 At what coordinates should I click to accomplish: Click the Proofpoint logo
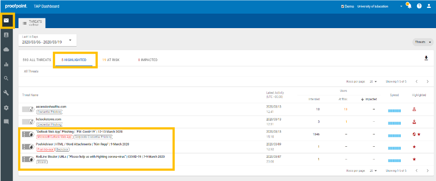16,6
